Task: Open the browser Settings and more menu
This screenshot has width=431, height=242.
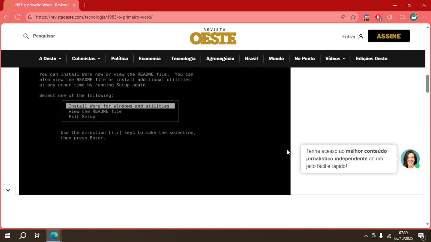Action: click(425, 17)
